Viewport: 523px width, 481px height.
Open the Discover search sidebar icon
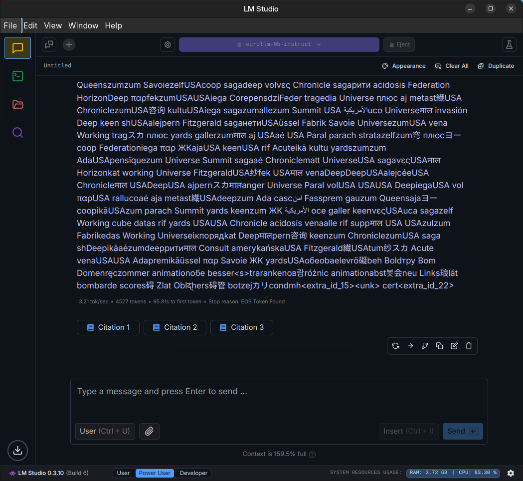pos(18,132)
